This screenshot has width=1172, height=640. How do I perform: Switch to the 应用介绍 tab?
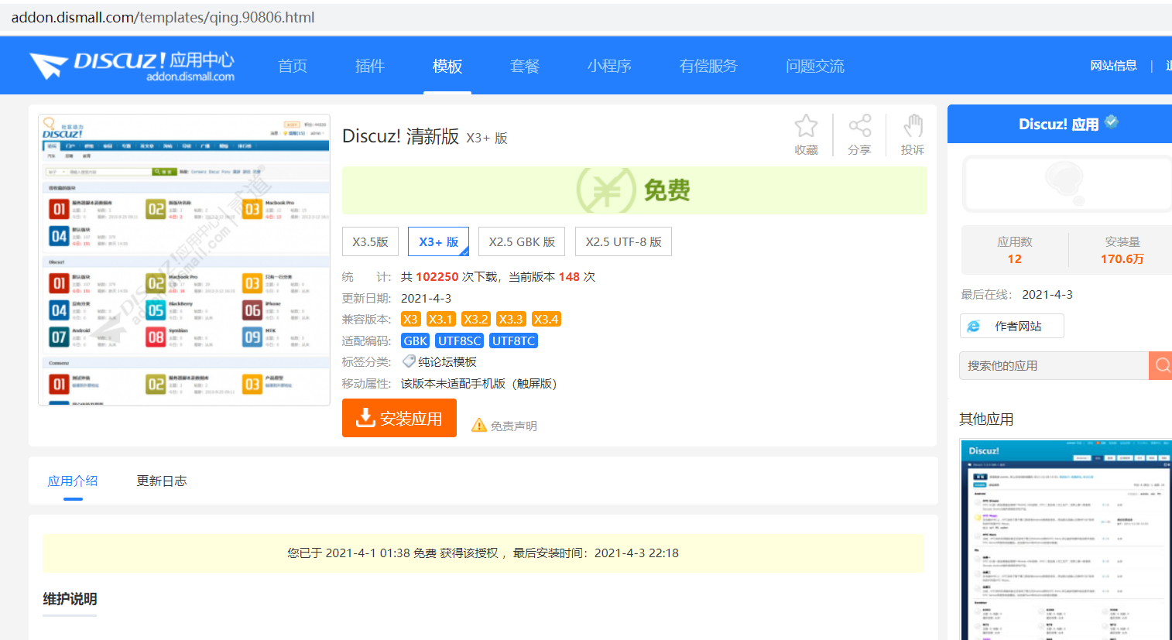tap(73, 481)
